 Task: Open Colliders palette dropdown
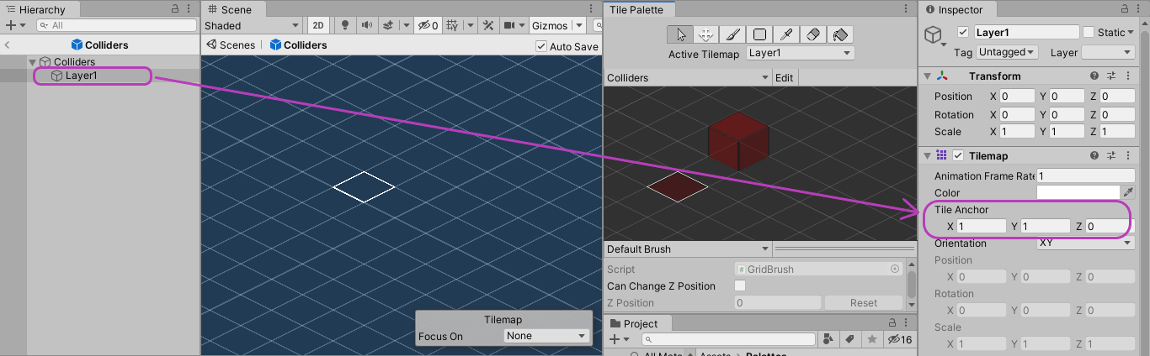pyautogui.click(x=688, y=77)
